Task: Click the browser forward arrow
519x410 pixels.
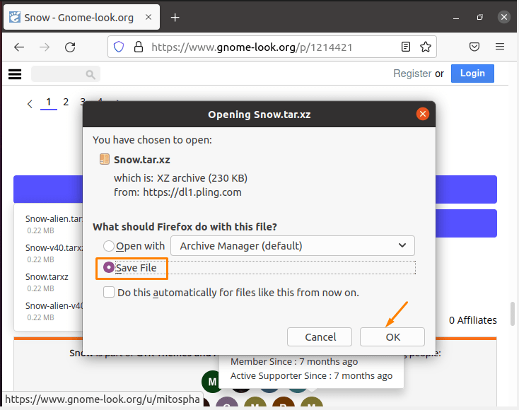Action: [x=45, y=47]
